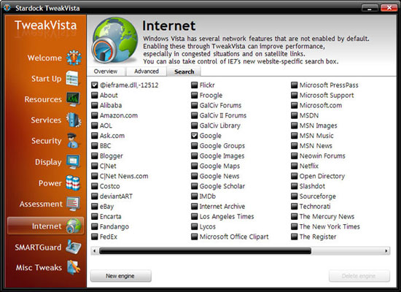Check the MSDN box
The width and height of the screenshot is (401, 292).
click(294, 115)
